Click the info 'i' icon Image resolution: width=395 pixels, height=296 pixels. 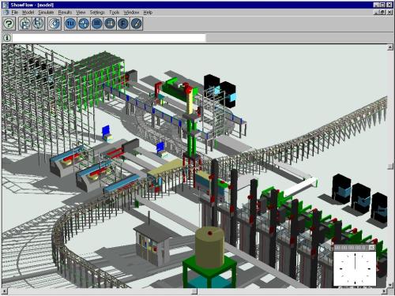click(x=7, y=38)
